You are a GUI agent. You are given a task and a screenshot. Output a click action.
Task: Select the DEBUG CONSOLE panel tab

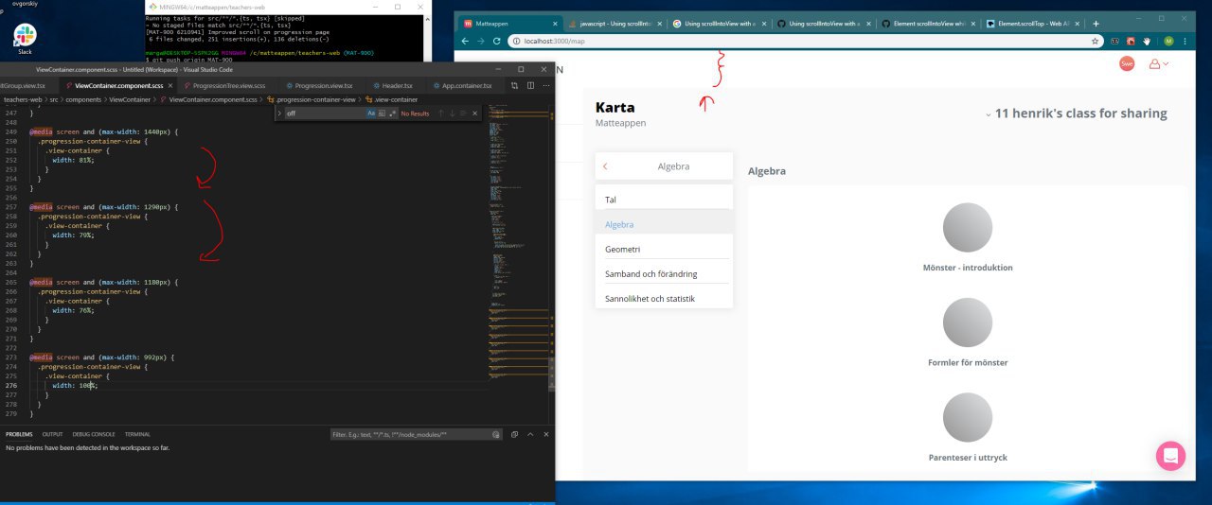point(94,434)
